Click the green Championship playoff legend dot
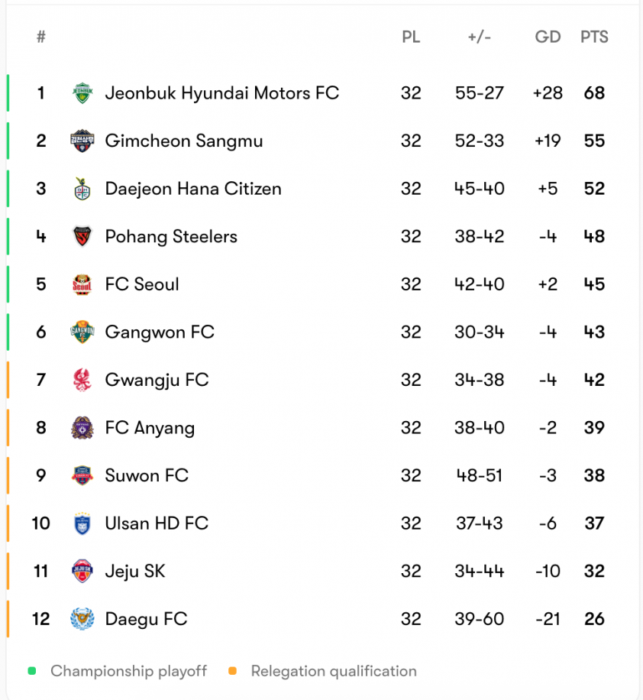Image resolution: width=643 pixels, height=700 pixels. 31,671
